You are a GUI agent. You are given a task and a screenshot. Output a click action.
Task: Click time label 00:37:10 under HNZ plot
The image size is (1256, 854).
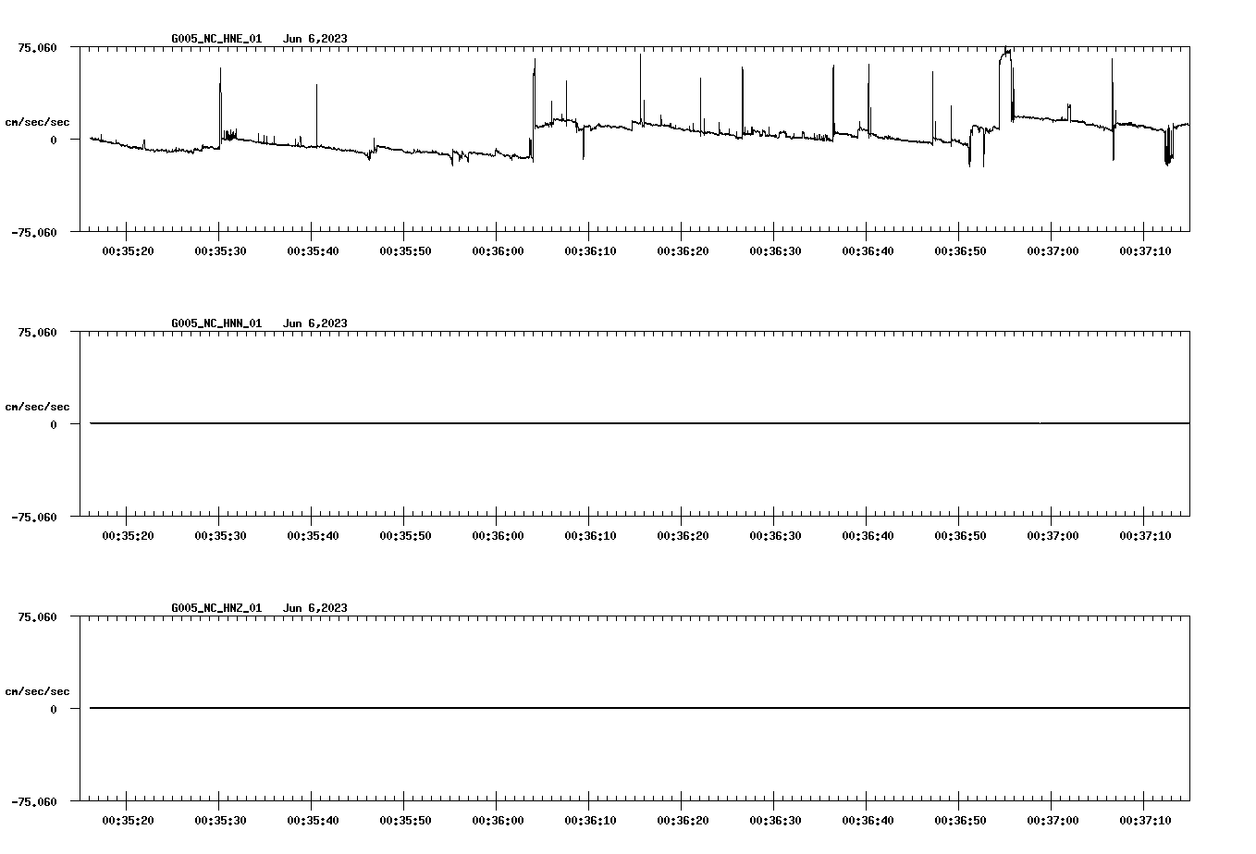pyautogui.click(x=1145, y=821)
